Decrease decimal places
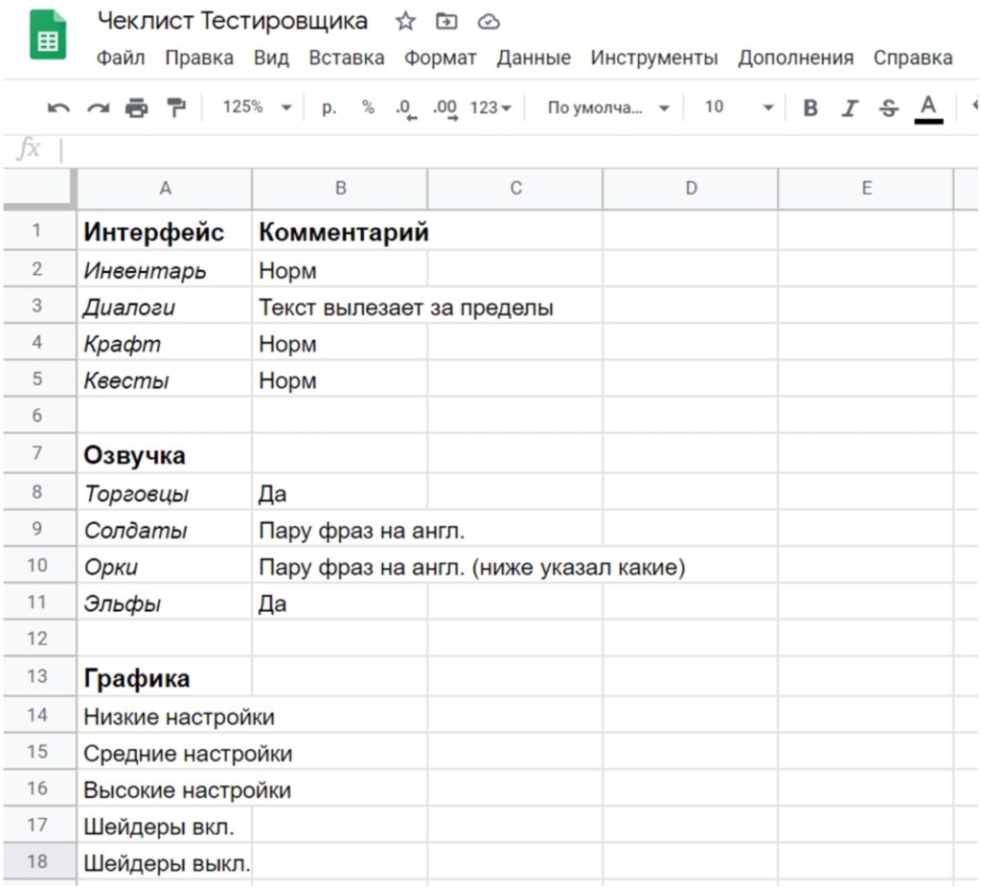 click(x=405, y=108)
